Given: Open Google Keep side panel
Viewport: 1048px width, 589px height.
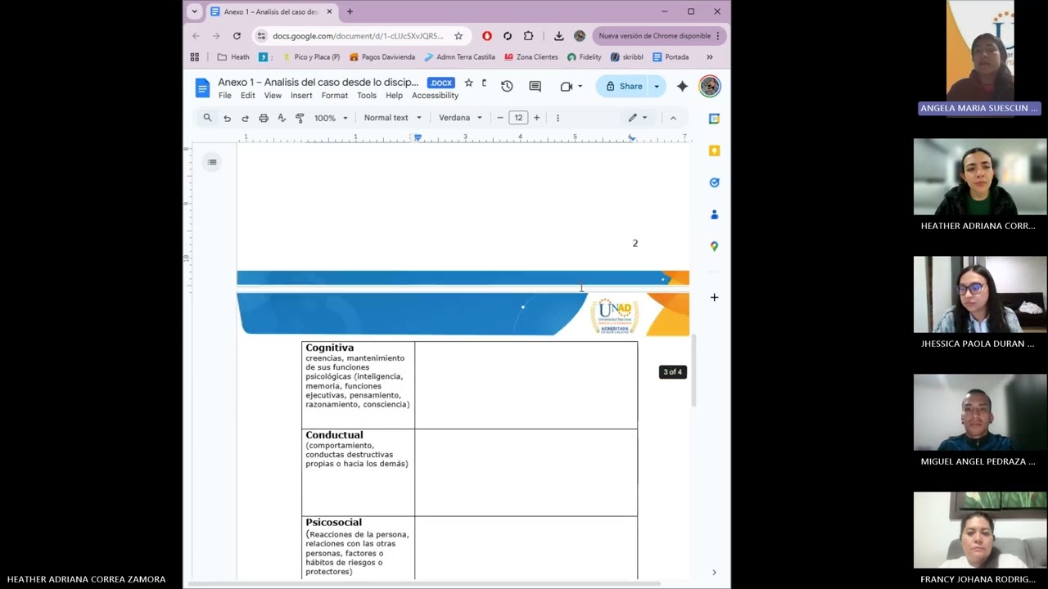Looking at the screenshot, I should point(714,151).
